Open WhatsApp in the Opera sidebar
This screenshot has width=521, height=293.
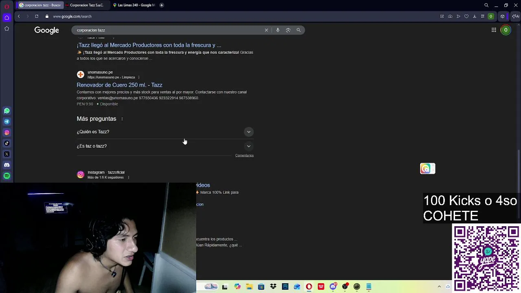click(7, 111)
